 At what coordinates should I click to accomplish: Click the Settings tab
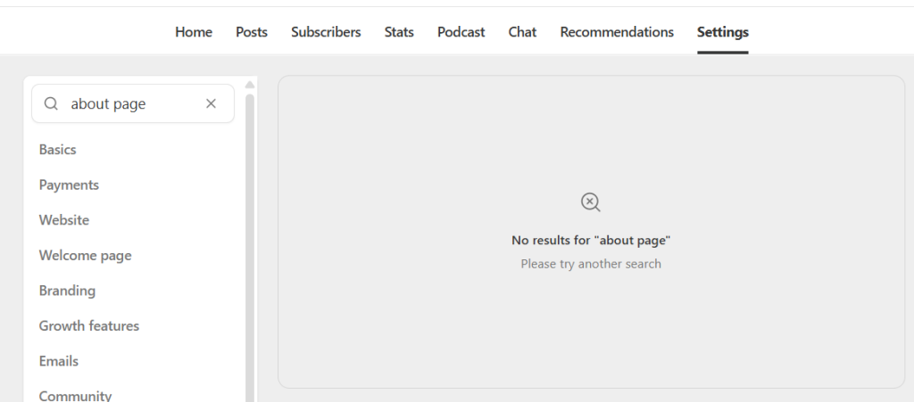pos(723,32)
